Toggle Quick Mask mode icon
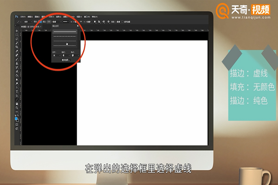278x185 pixels. 17,124
